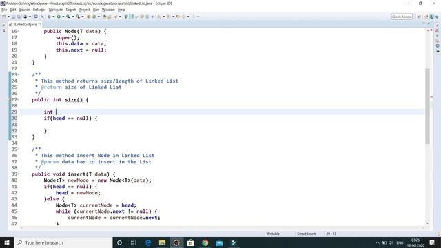The height and width of the screenshot is (248, 441).
Task: Open the Window menu
Action: 108,10
